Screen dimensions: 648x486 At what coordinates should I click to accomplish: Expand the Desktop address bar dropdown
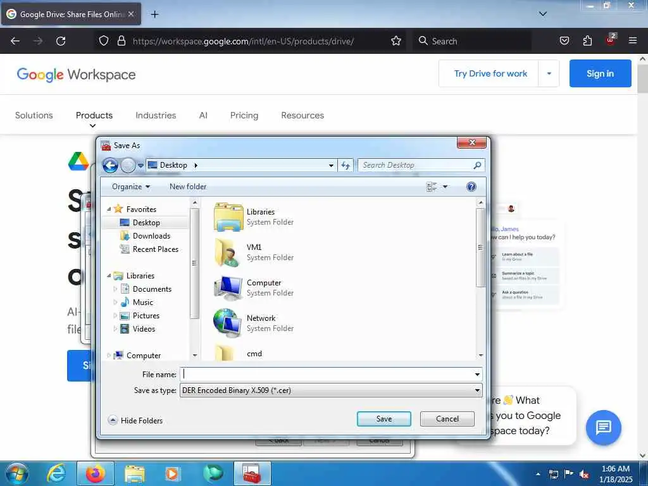click(331, 165)
